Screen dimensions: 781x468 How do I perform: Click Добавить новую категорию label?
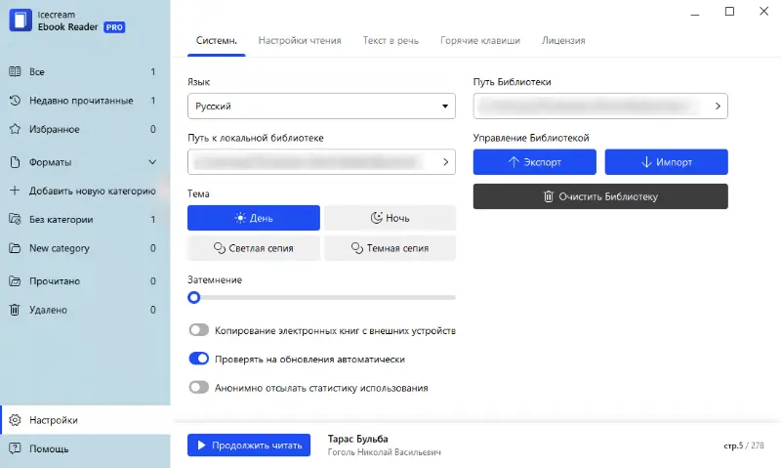click(92, 191)
